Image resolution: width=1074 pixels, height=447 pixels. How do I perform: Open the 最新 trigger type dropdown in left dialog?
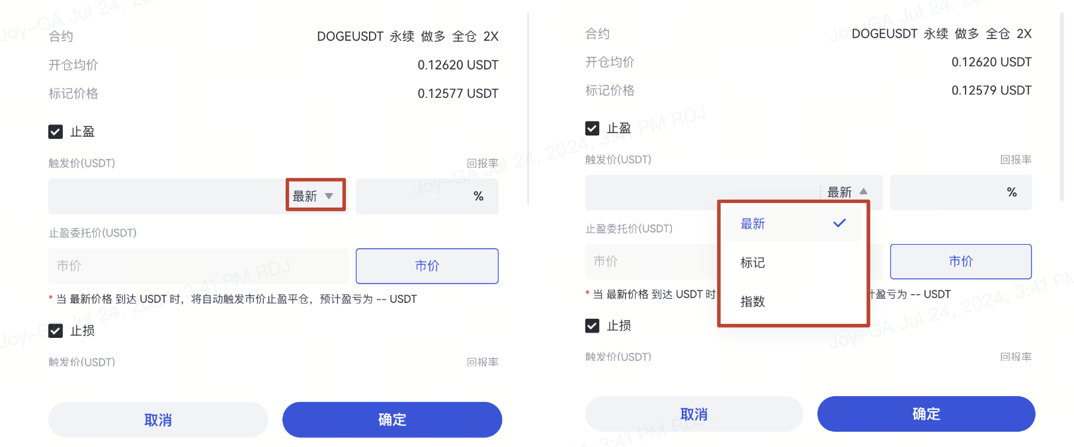315,196
